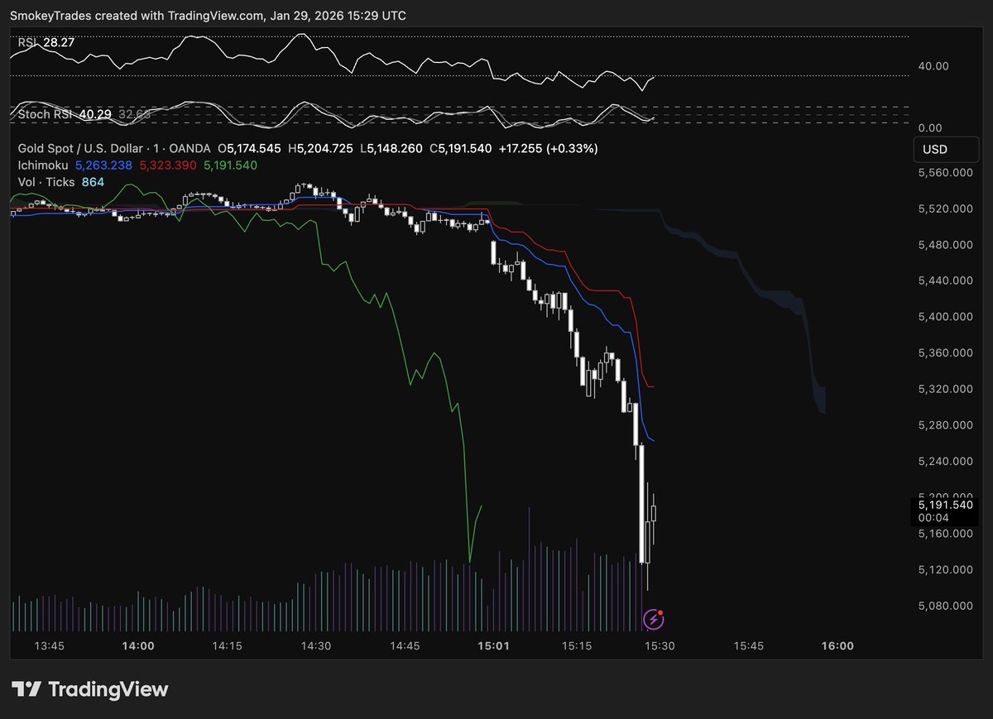Click the 5,191.540 last price label
The width and height of the screenshot is (993, 719).
coord(946,506)
